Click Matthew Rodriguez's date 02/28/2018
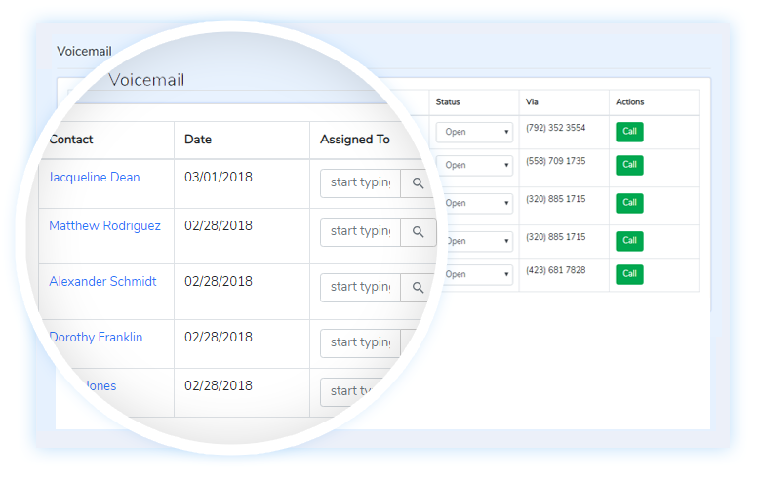 (x=219, y=226)
